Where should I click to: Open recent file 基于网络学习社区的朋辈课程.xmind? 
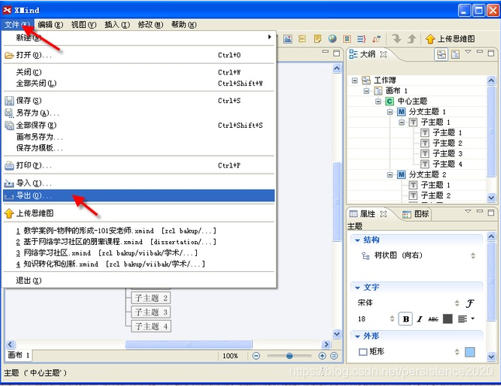[x=139, y=242]
